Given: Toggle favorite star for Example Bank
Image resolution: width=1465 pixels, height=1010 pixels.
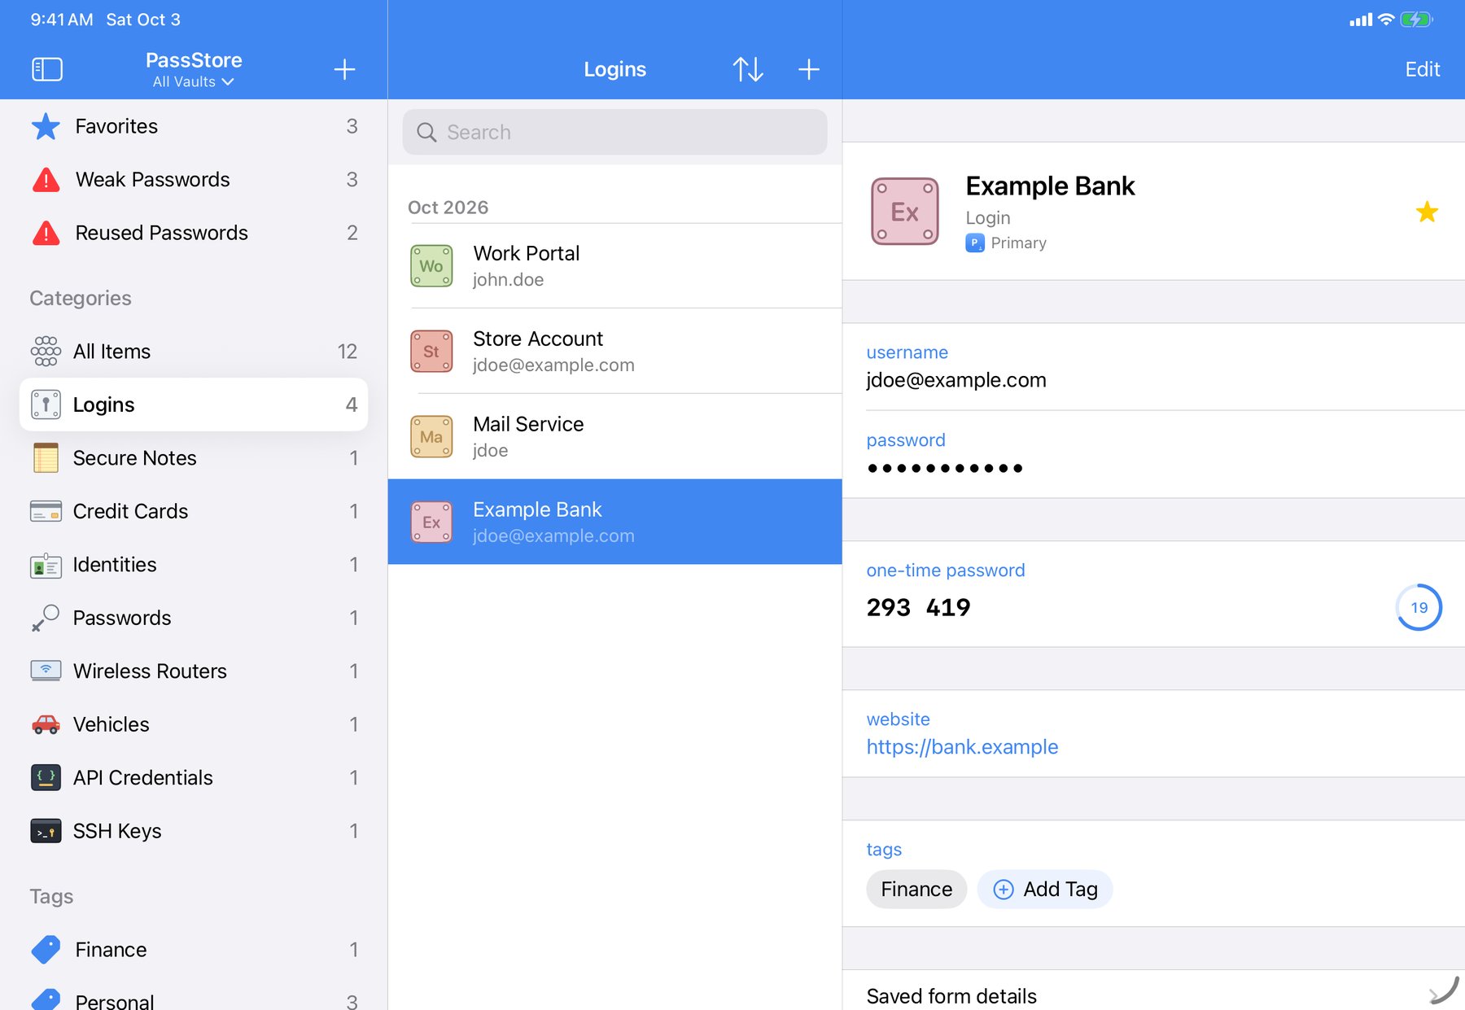Looking at the screenshot, I should 1427,212.
